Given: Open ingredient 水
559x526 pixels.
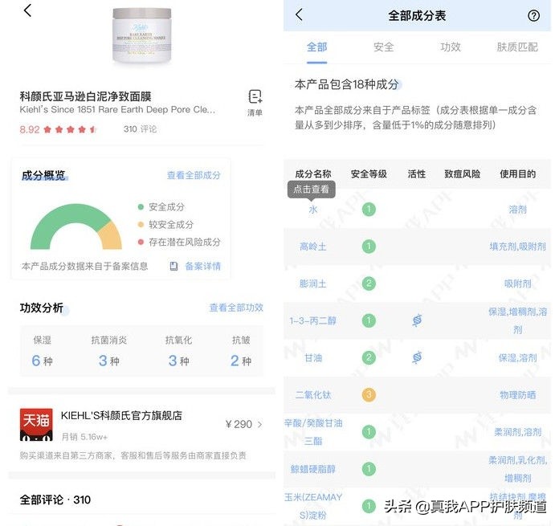Looking at the screenshot, I should [x=313, y=210].
